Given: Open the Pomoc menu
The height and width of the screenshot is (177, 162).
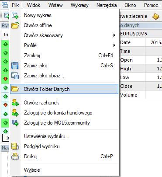Looking at the screenshot, I should pos(151,5).
